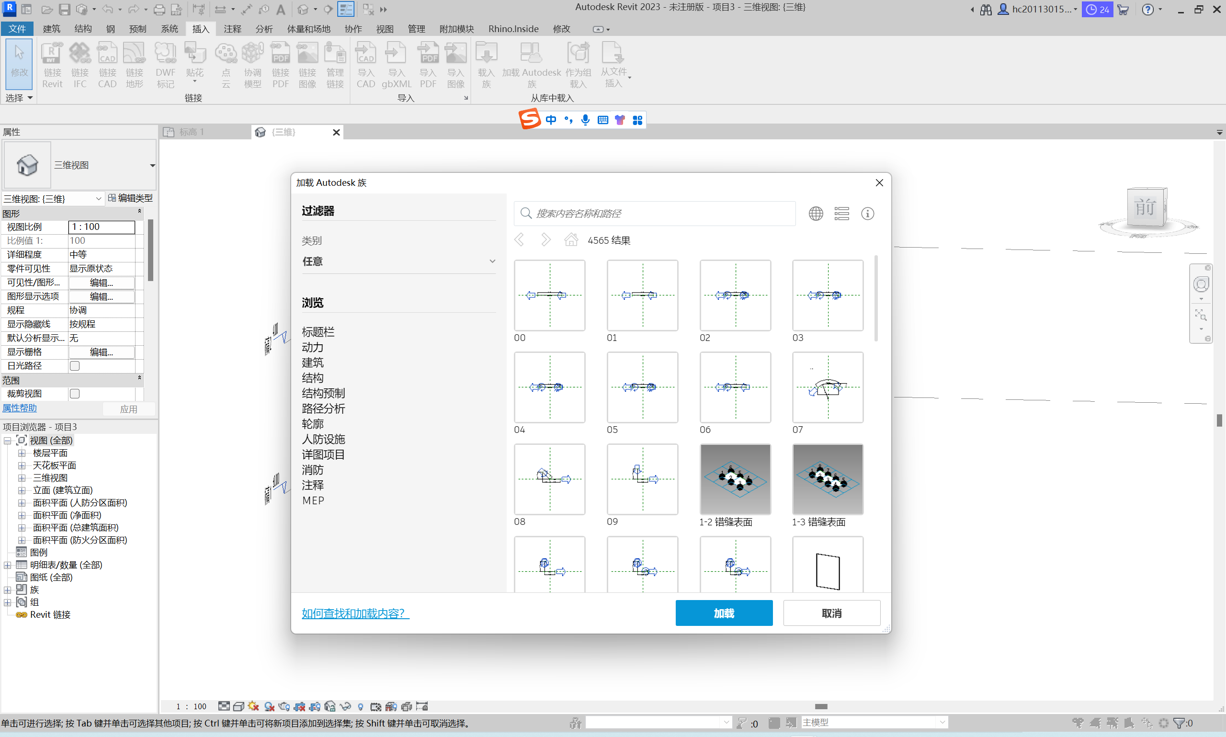This screenshot has width=1226, height=737.
Task: Open the 三维视图: {三维} instance dropdown
Action: click(53, 199)
